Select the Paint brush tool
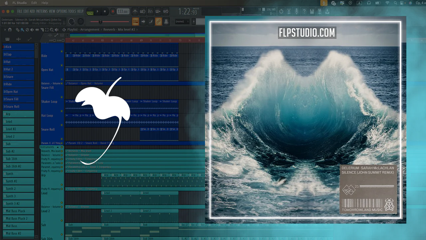This screenshot has width=426, height=240. pos(22,30)
